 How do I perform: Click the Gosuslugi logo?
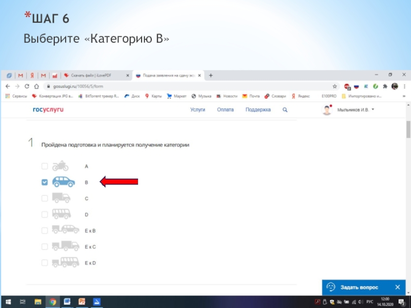(x=48, y=110)
